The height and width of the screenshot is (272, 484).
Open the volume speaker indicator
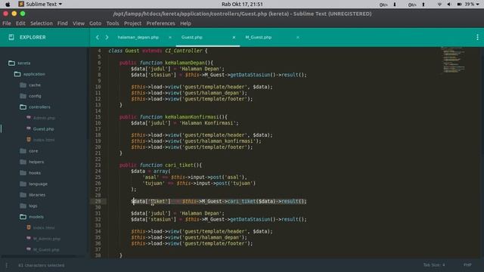[x=448, y=5]
